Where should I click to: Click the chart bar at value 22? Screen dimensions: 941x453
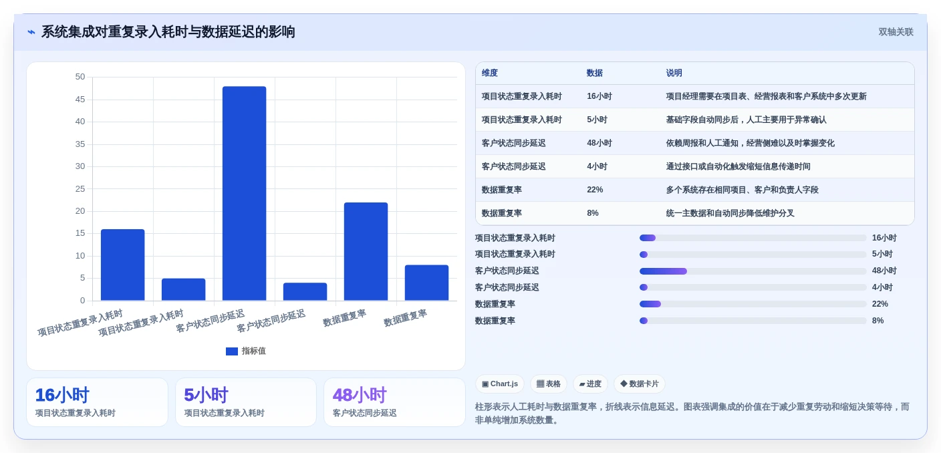(x=366, y=251)
